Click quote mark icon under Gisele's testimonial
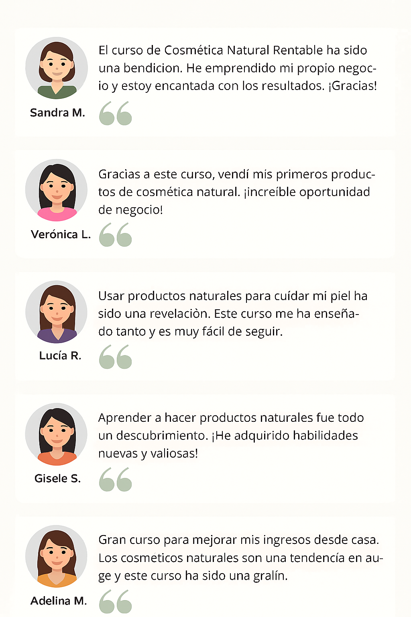The height and width of the screenshot is (617, 411). (x=116, y=479)
